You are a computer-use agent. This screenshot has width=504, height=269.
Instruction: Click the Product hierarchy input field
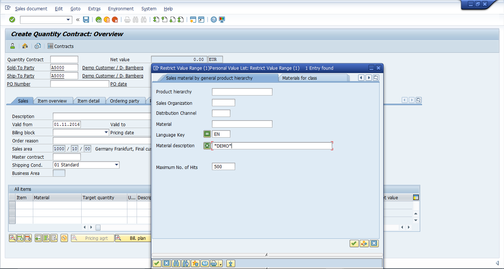point(242,92)
